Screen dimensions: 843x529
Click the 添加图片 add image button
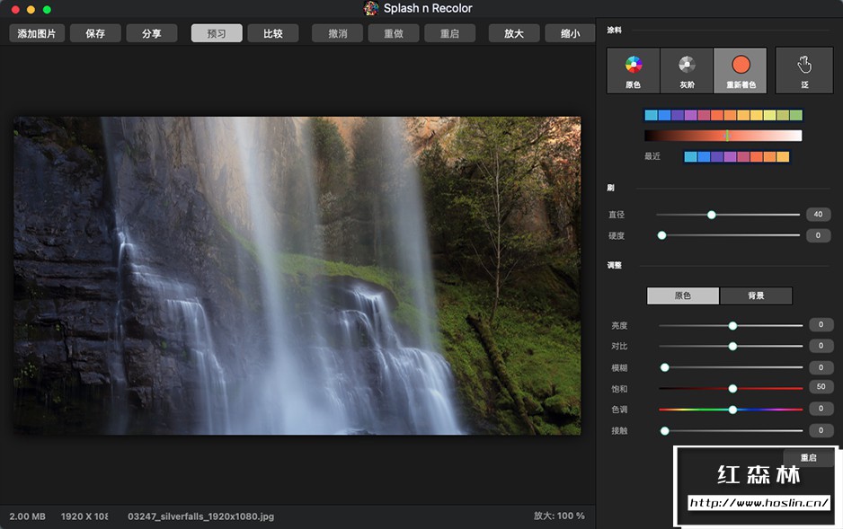pyautogui.click(x=37, y=33)
